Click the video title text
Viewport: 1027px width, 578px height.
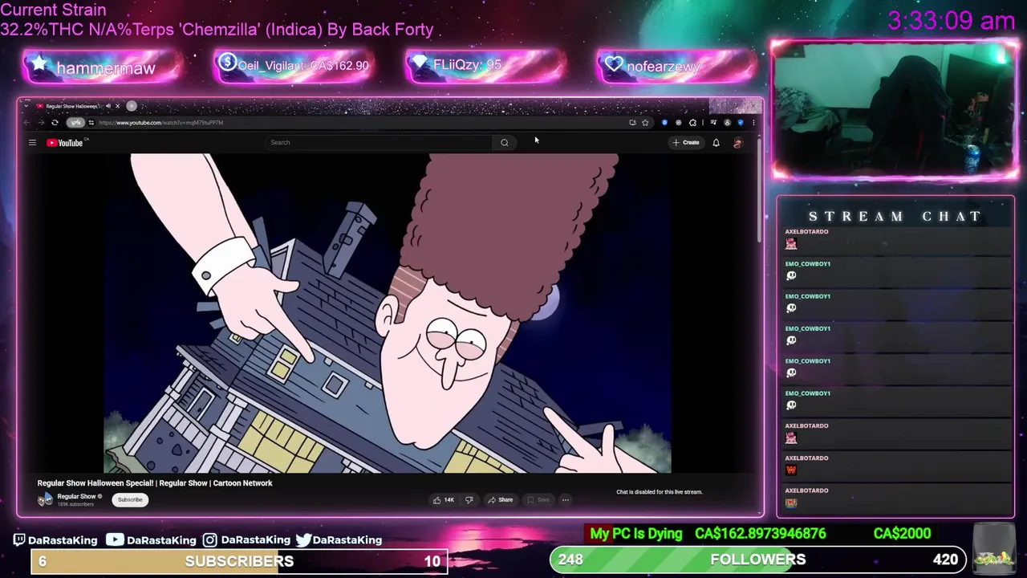pyautogui.click(x=155, y=483)
